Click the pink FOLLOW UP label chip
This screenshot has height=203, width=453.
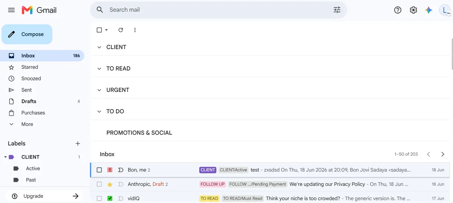(x=213, y=184)
